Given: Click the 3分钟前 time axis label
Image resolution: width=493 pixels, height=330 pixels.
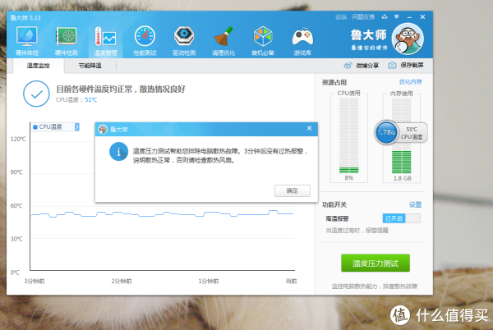Looking at the screenshot, I should pos(35,281).
